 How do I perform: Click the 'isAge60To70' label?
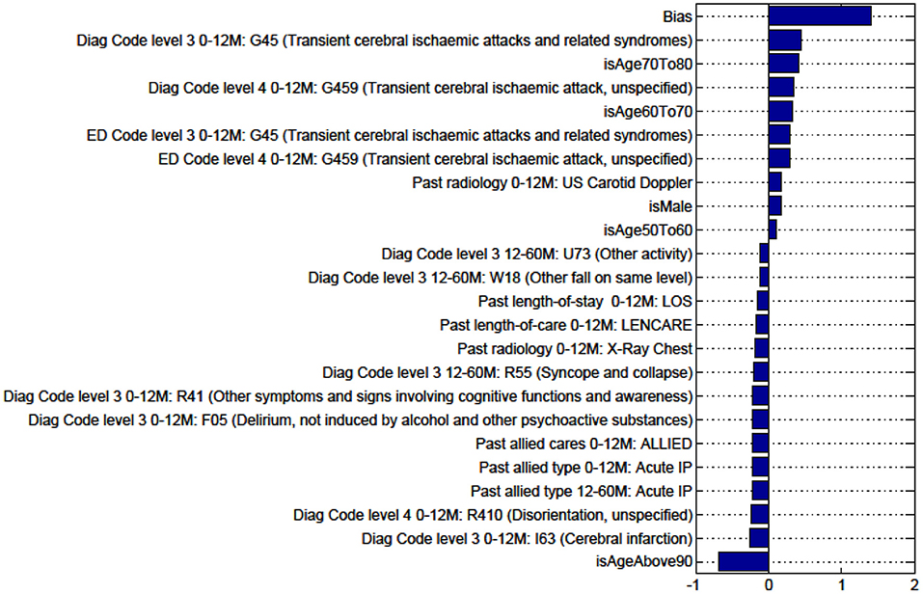pyautogui.click(x=648, y=111)
